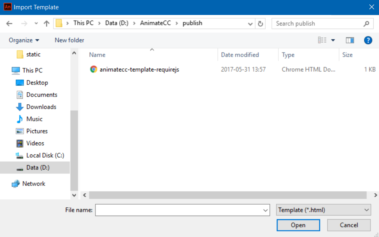Select the Downloads folder in sidebar

41,107
